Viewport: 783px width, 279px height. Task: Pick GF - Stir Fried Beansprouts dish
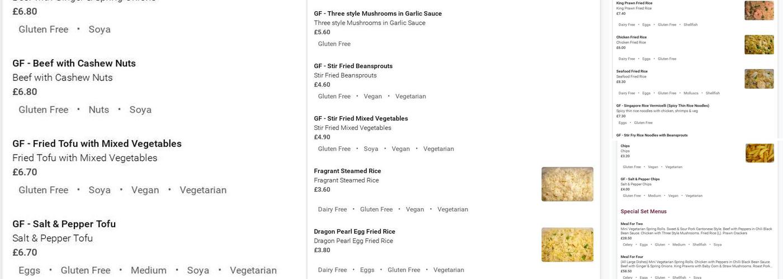[x=353, y=66]
